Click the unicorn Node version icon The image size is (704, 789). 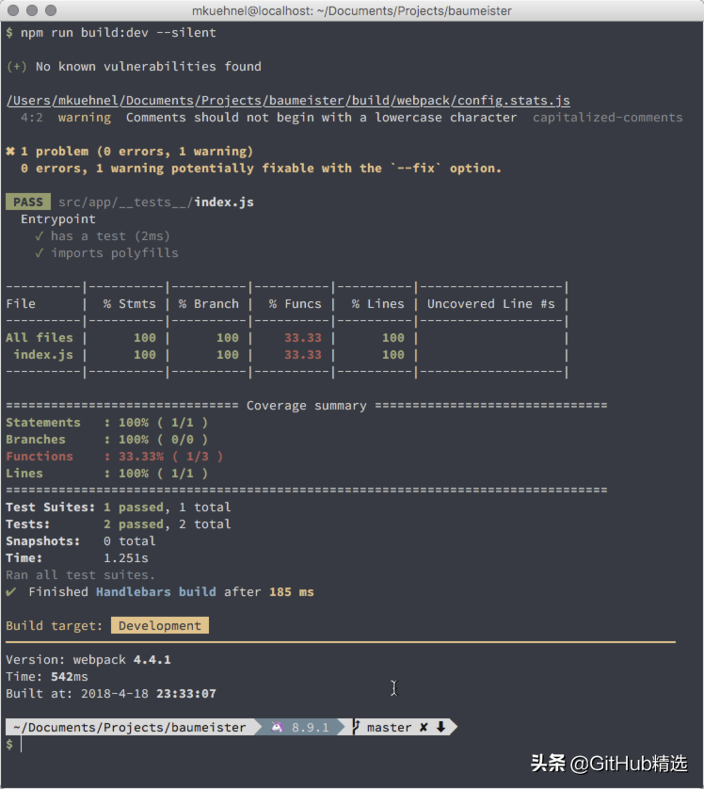277,727
